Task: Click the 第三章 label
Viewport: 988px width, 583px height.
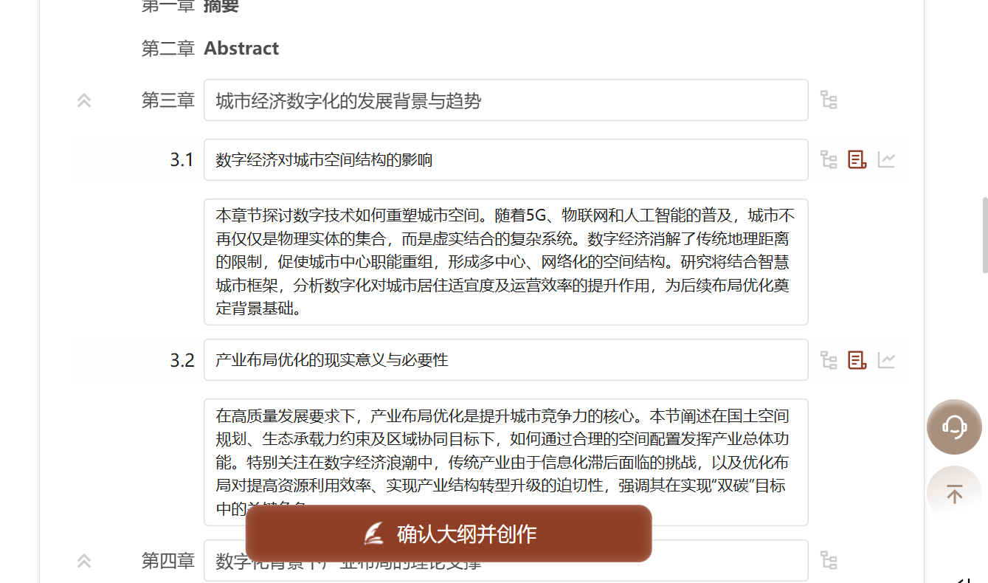Action: point(167,100)
